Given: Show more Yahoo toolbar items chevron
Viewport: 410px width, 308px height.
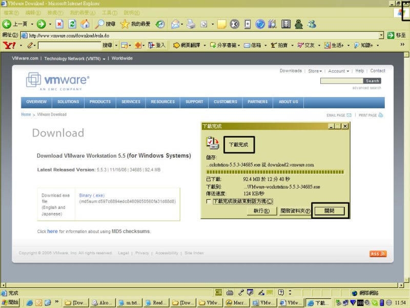Looking at the screenshot, I should coord(402,45).
